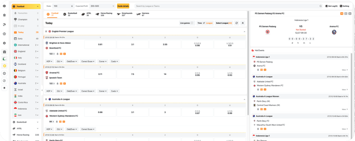Open live video icon for Arsenal vs Ipswich
Screen dimensions: 355x141
pos(64,83)
